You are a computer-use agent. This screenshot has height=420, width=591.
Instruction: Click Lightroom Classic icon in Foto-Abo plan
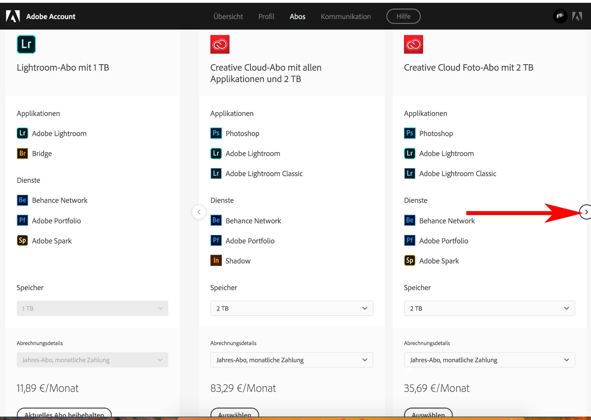pos(410,173)
